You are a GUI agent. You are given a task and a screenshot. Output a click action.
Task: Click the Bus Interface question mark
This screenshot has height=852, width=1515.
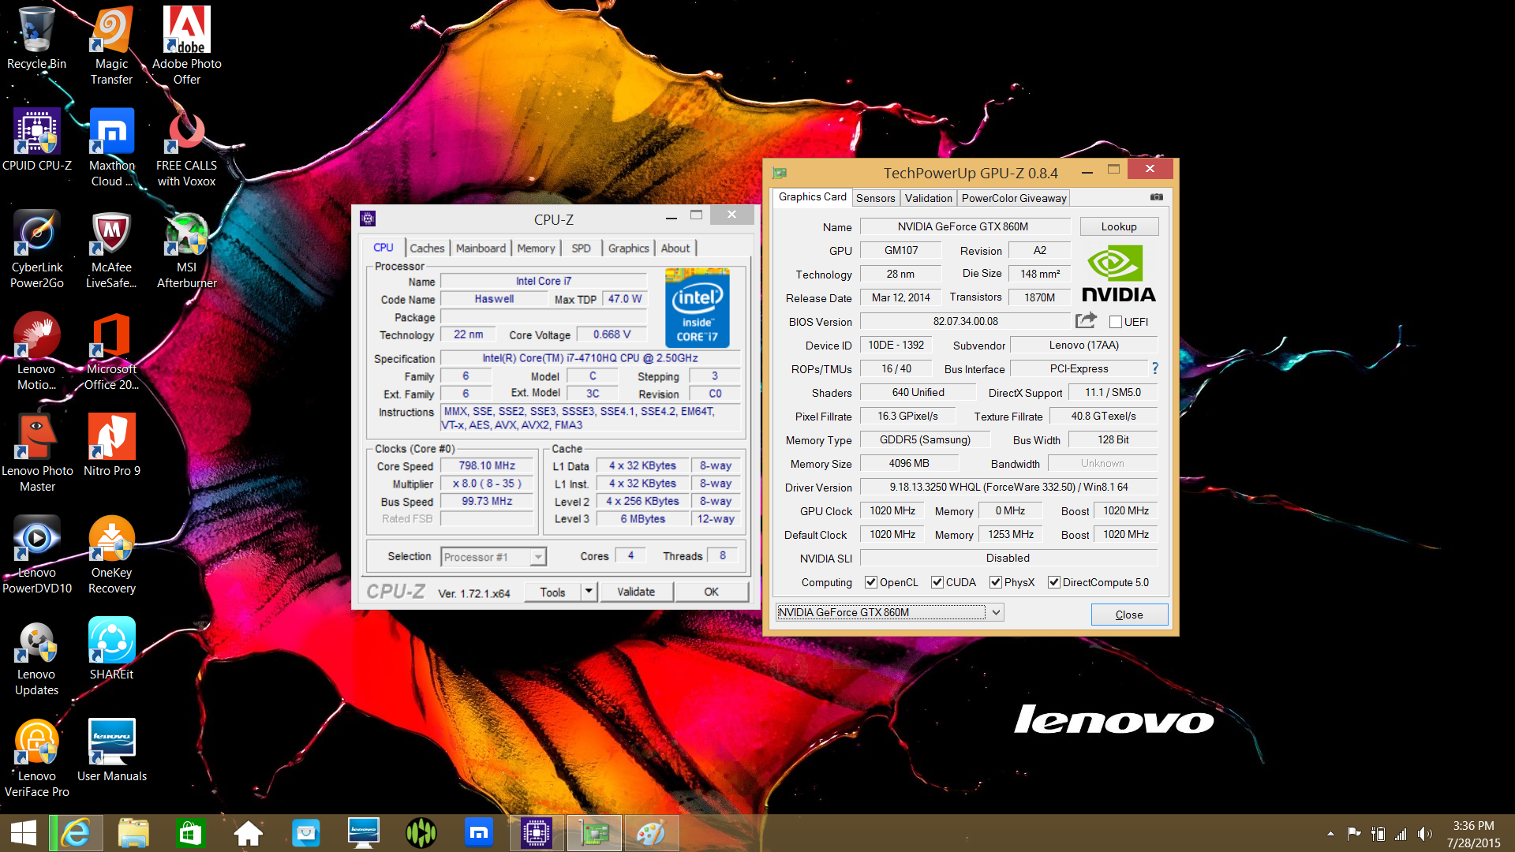pyautogui.click(x=1154, y=368)
